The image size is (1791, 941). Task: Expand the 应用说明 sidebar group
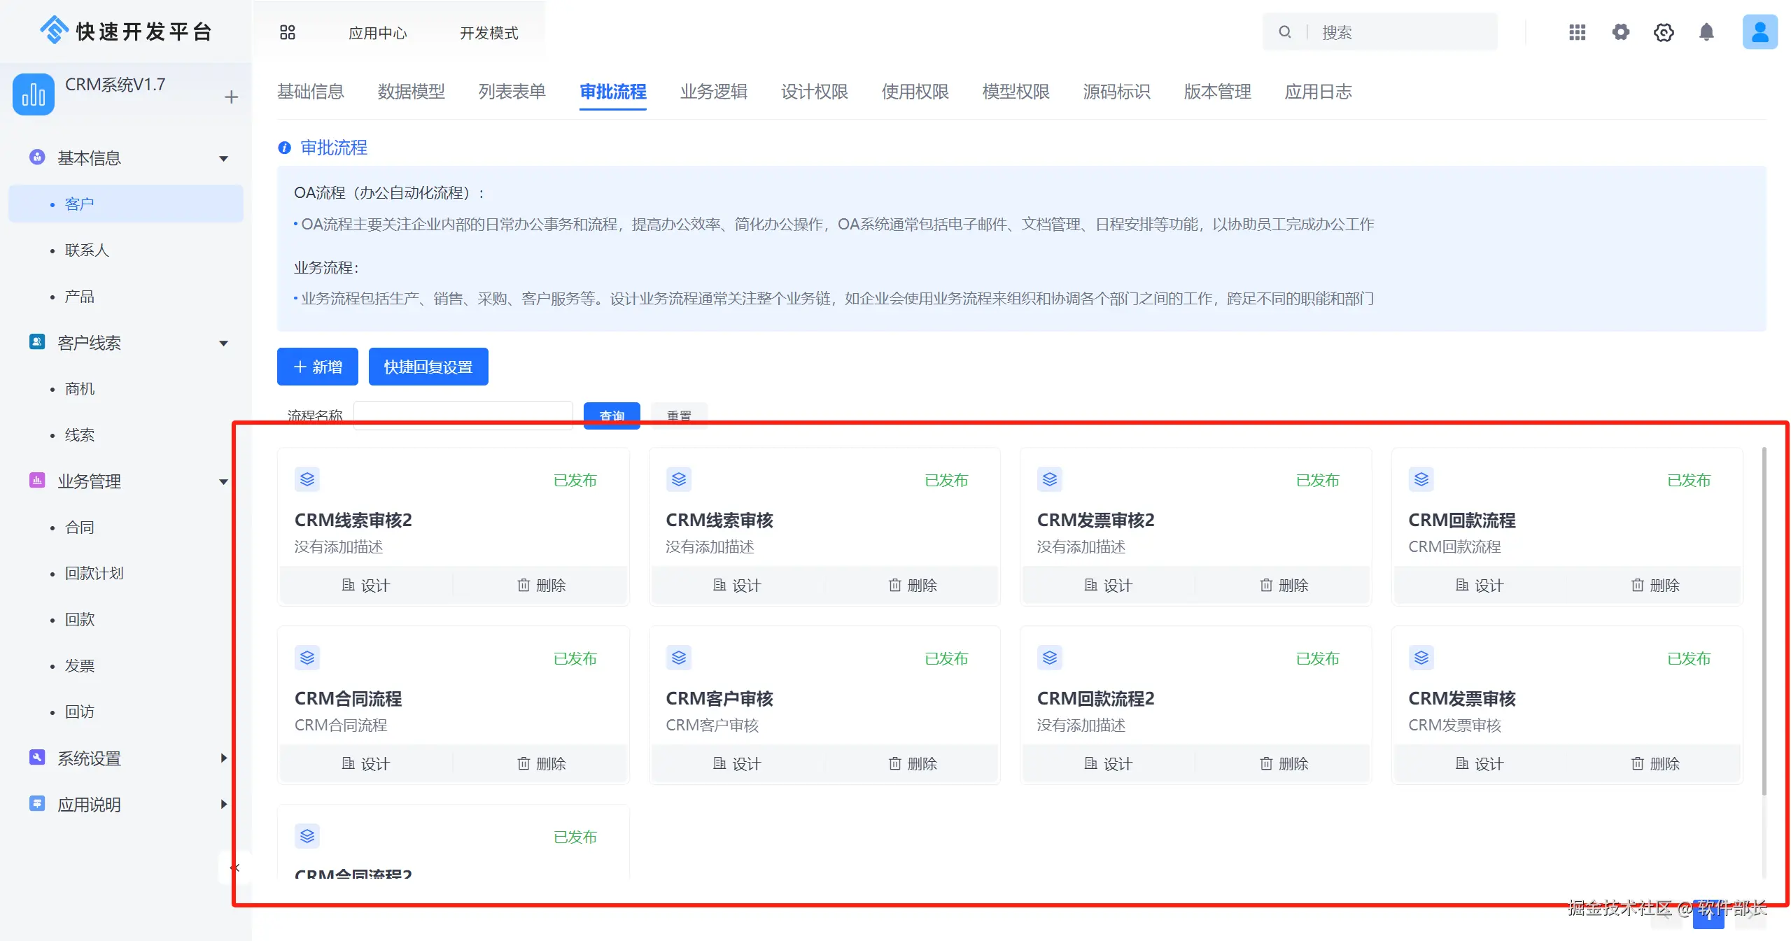pyautogui.click(x=223, y=804)
